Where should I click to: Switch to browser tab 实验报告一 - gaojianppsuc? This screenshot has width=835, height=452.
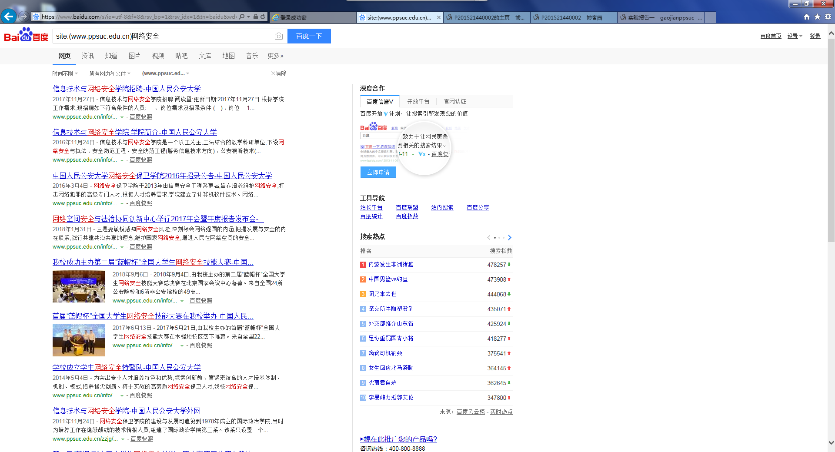click(x=661, y=17)
